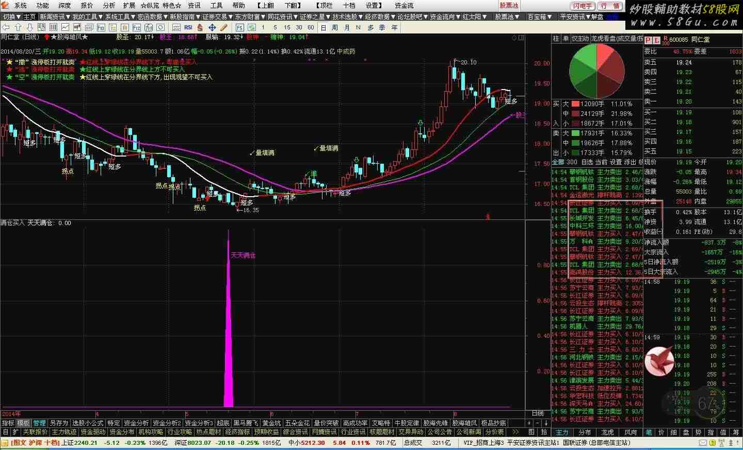Select the 60-minute period
Image resolution: width=743 pixels, height=450 pixels.
coord(311,27)
